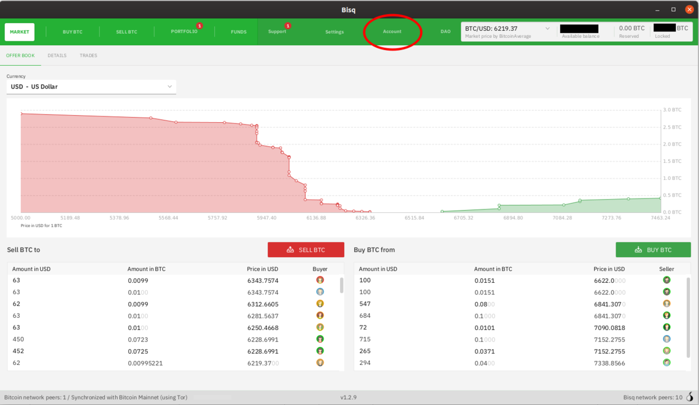The width and height of the screenshot is (699, 405).
Task: Click the Bisq logo in status bar
Action: point(690,397)
